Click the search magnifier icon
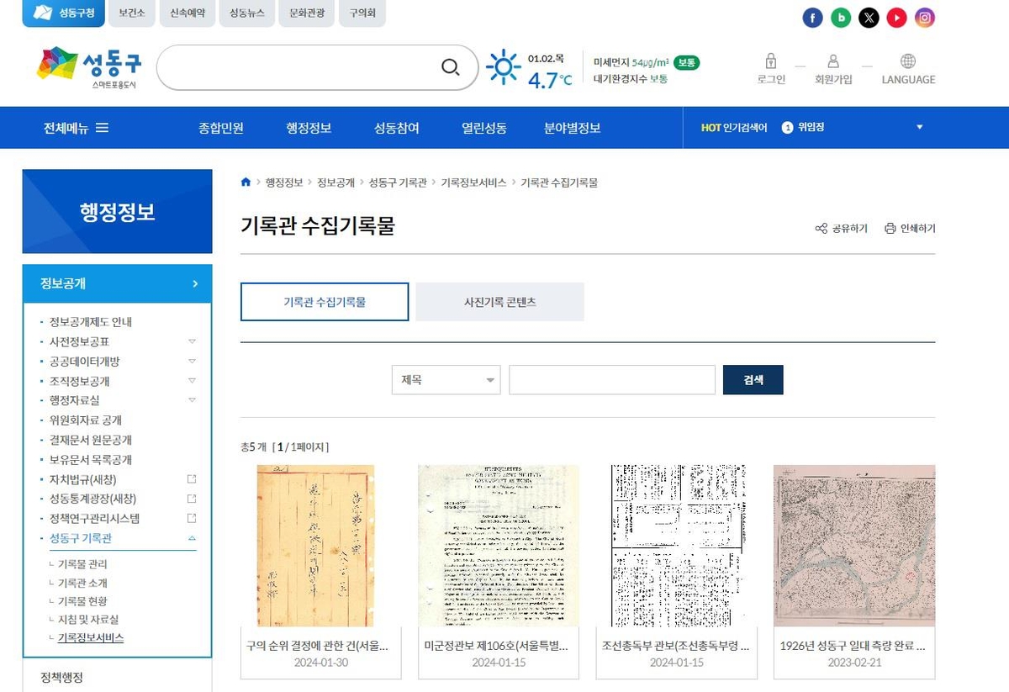 coord(451,67)
